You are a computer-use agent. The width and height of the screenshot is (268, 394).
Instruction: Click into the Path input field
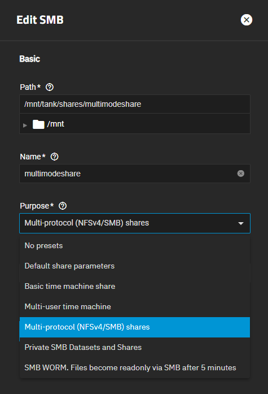coord(135,104)
